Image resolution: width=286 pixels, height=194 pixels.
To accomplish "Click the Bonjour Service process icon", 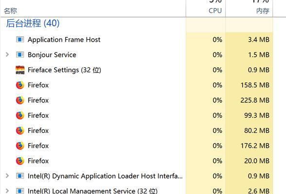I will pos(20,54).
